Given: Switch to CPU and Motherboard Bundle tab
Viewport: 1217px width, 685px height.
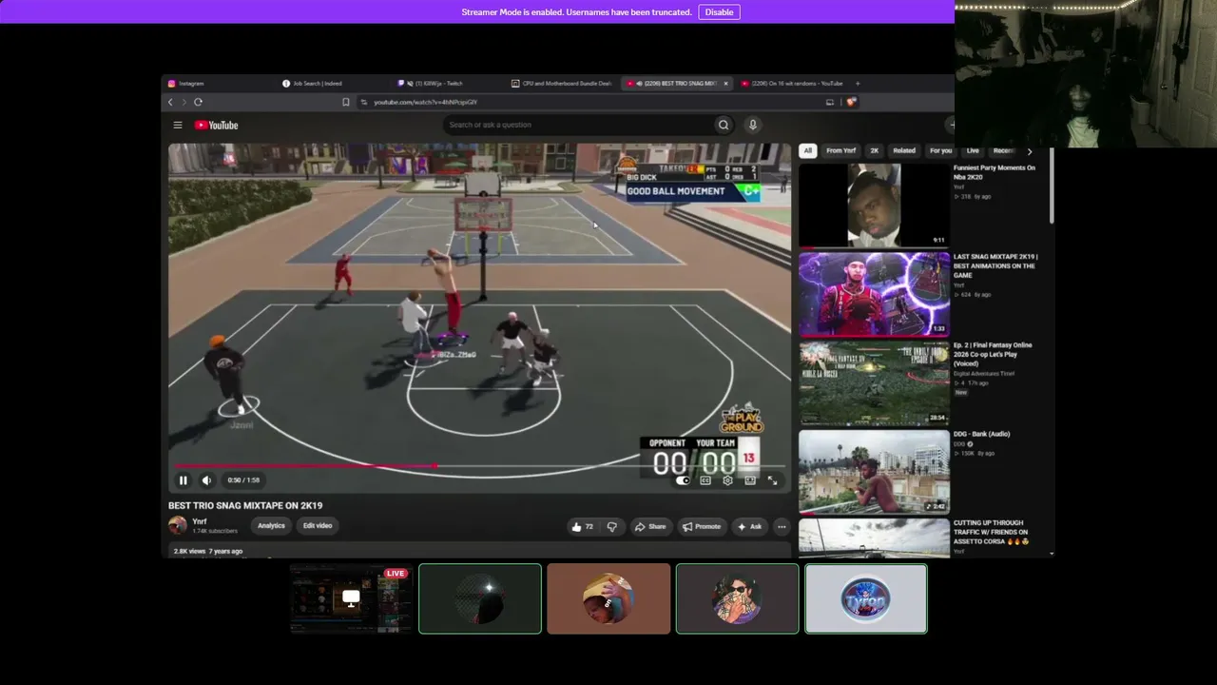Looking at the screenshot, I should point(561,84).
